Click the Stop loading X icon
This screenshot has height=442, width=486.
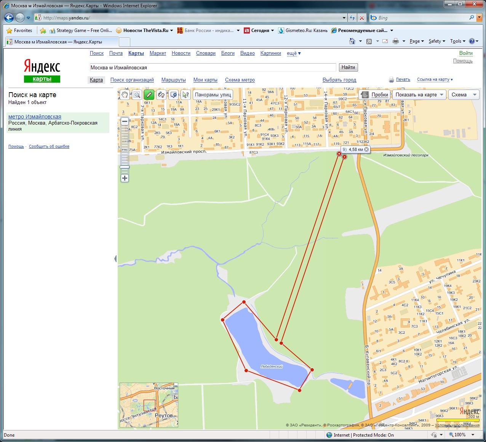[x=362, y=18]
